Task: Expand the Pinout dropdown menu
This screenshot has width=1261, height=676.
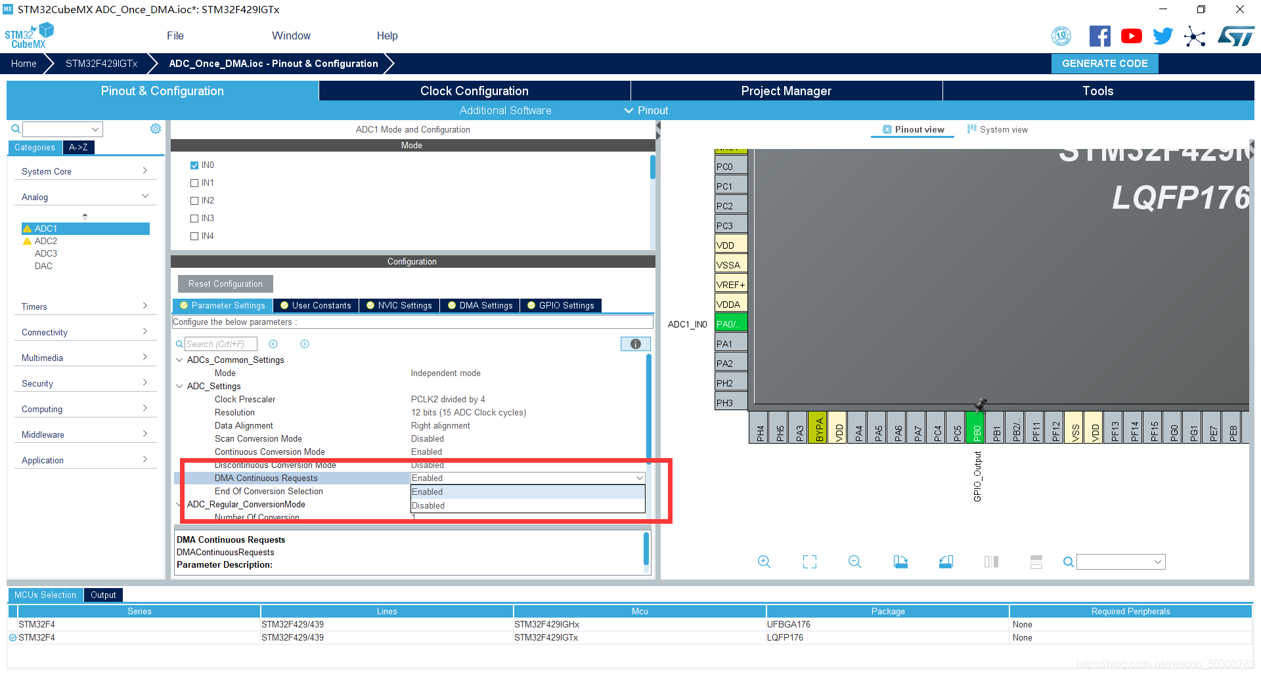Action: pos(646,110)
